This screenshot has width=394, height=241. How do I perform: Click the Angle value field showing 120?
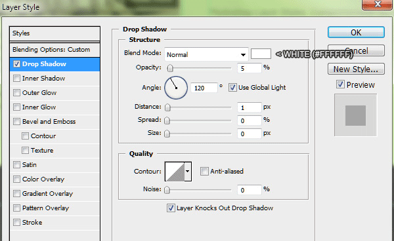(x=204, y=88)
